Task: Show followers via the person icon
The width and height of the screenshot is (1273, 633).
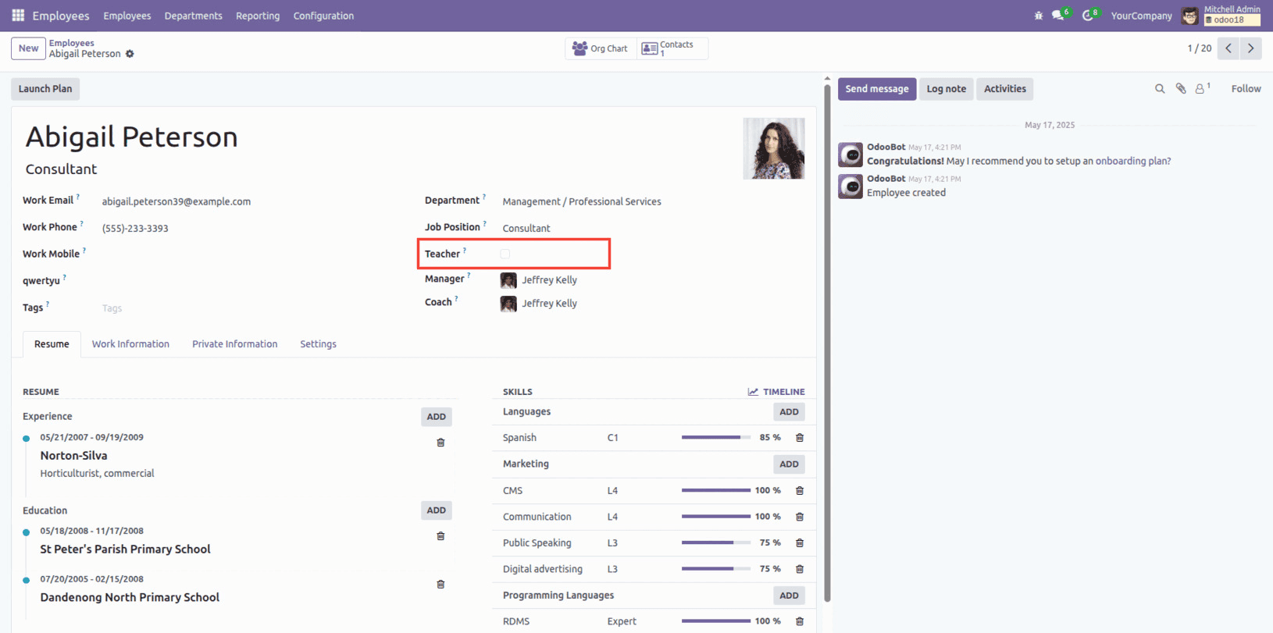Action: click(1200, 89)
